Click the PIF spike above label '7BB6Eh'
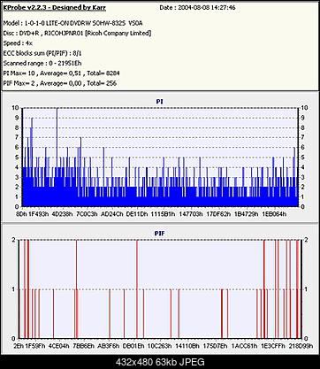Viewport: 320px width, 369px height. click(77, 289)
